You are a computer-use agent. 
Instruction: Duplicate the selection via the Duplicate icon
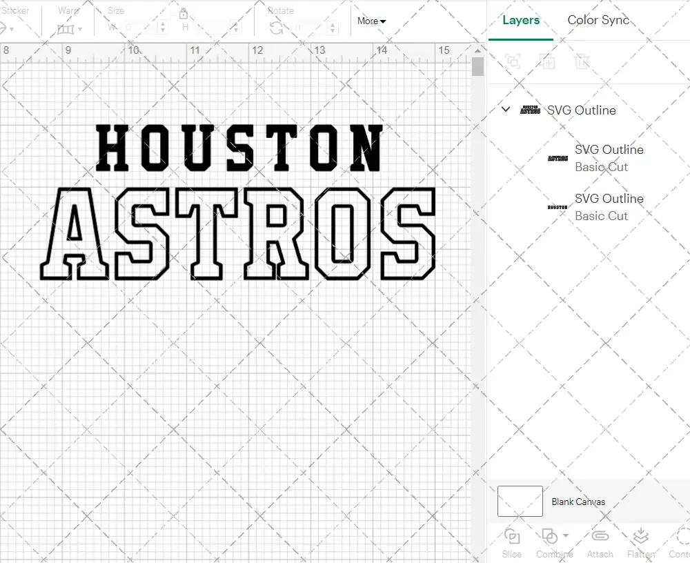[x=548, y=62]
